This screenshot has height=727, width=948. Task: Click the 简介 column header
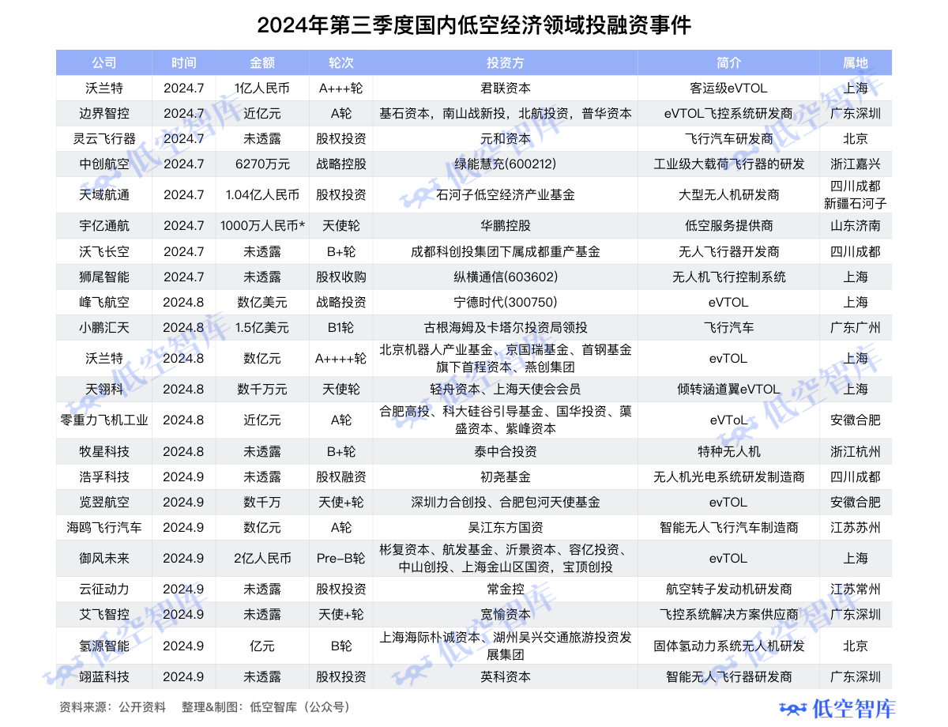[728, 63]
